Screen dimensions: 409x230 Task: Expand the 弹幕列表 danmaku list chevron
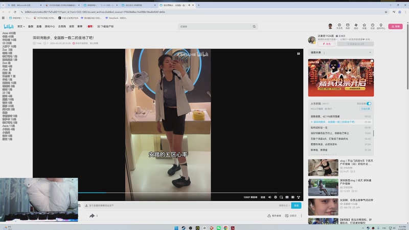pyautogui.click(x=370, y=53)
